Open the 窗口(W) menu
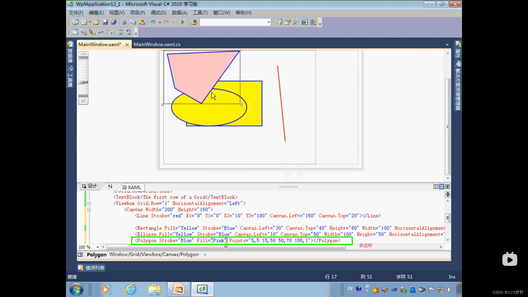 pyautogui.click(x=222, y=13)
